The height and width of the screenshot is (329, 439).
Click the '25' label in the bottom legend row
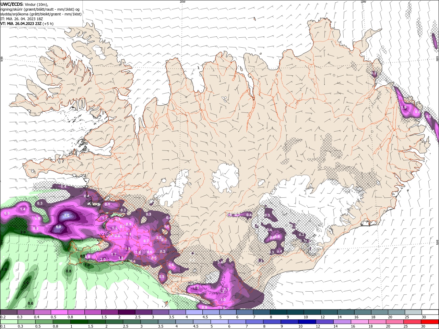406,326
